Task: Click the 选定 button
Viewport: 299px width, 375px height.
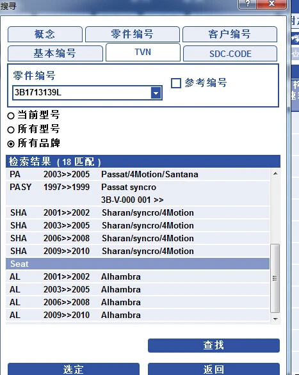Action: pyautogui.click(x=74, y=369)
